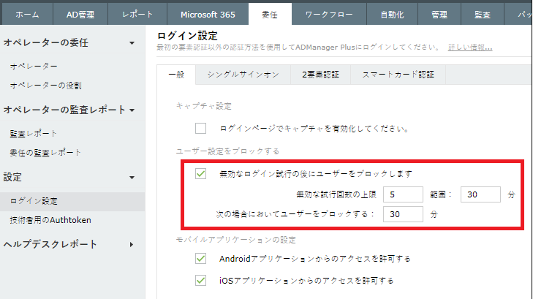Expand the ヘルプデスクレポート section arrow

[x=132, y=245]
